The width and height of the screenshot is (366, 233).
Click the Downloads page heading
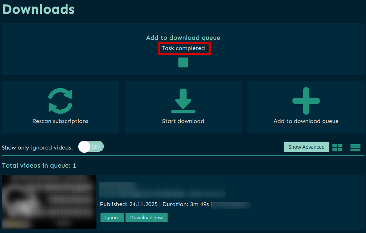tap(38, 9)
